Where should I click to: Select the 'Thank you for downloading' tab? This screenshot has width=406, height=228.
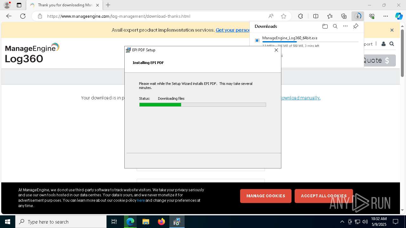coord(64,5)
